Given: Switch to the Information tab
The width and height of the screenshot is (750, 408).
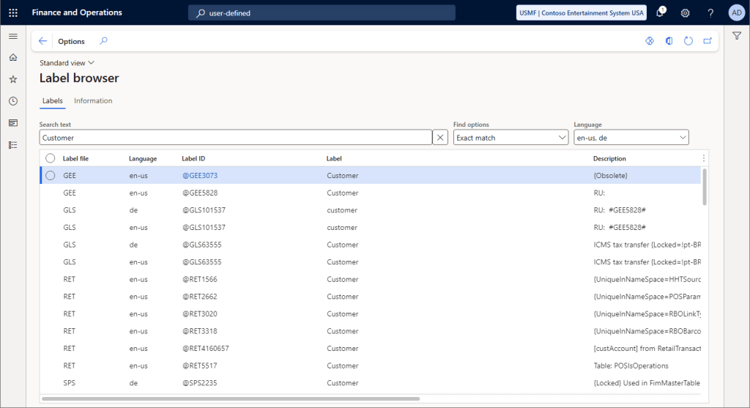Looking at the screenshot, I should 93,101.
